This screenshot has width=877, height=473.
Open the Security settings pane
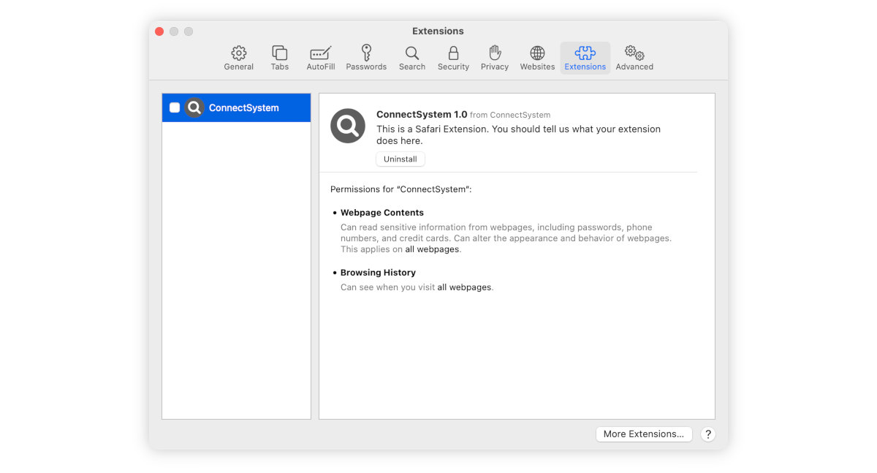pos(453,57)
